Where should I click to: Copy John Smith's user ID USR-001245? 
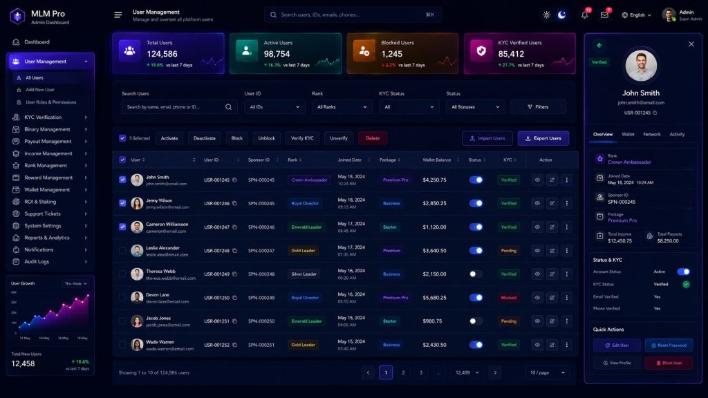[x=235, y=180]
